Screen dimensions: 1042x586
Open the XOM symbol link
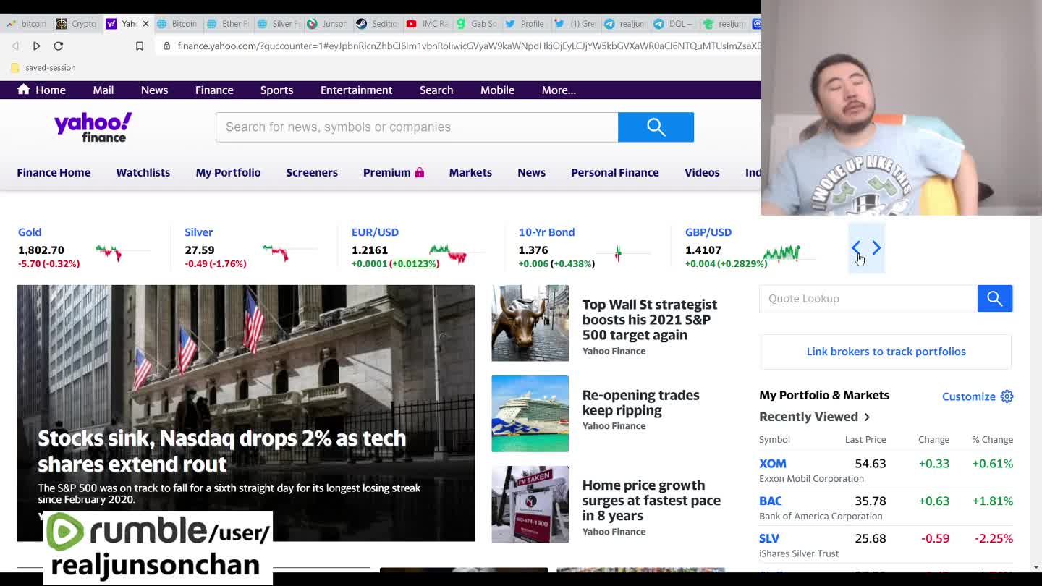[x=772, y=463]
